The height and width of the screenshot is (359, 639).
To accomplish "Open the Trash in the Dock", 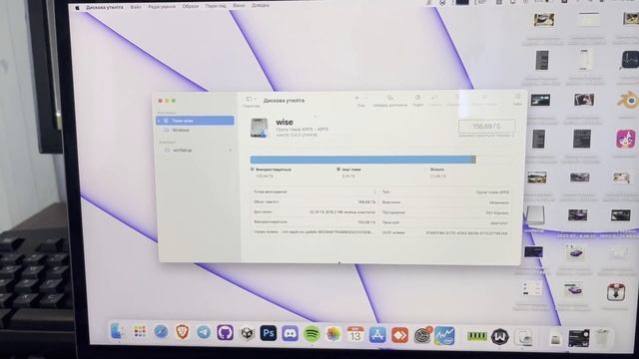I will [603, 338].
